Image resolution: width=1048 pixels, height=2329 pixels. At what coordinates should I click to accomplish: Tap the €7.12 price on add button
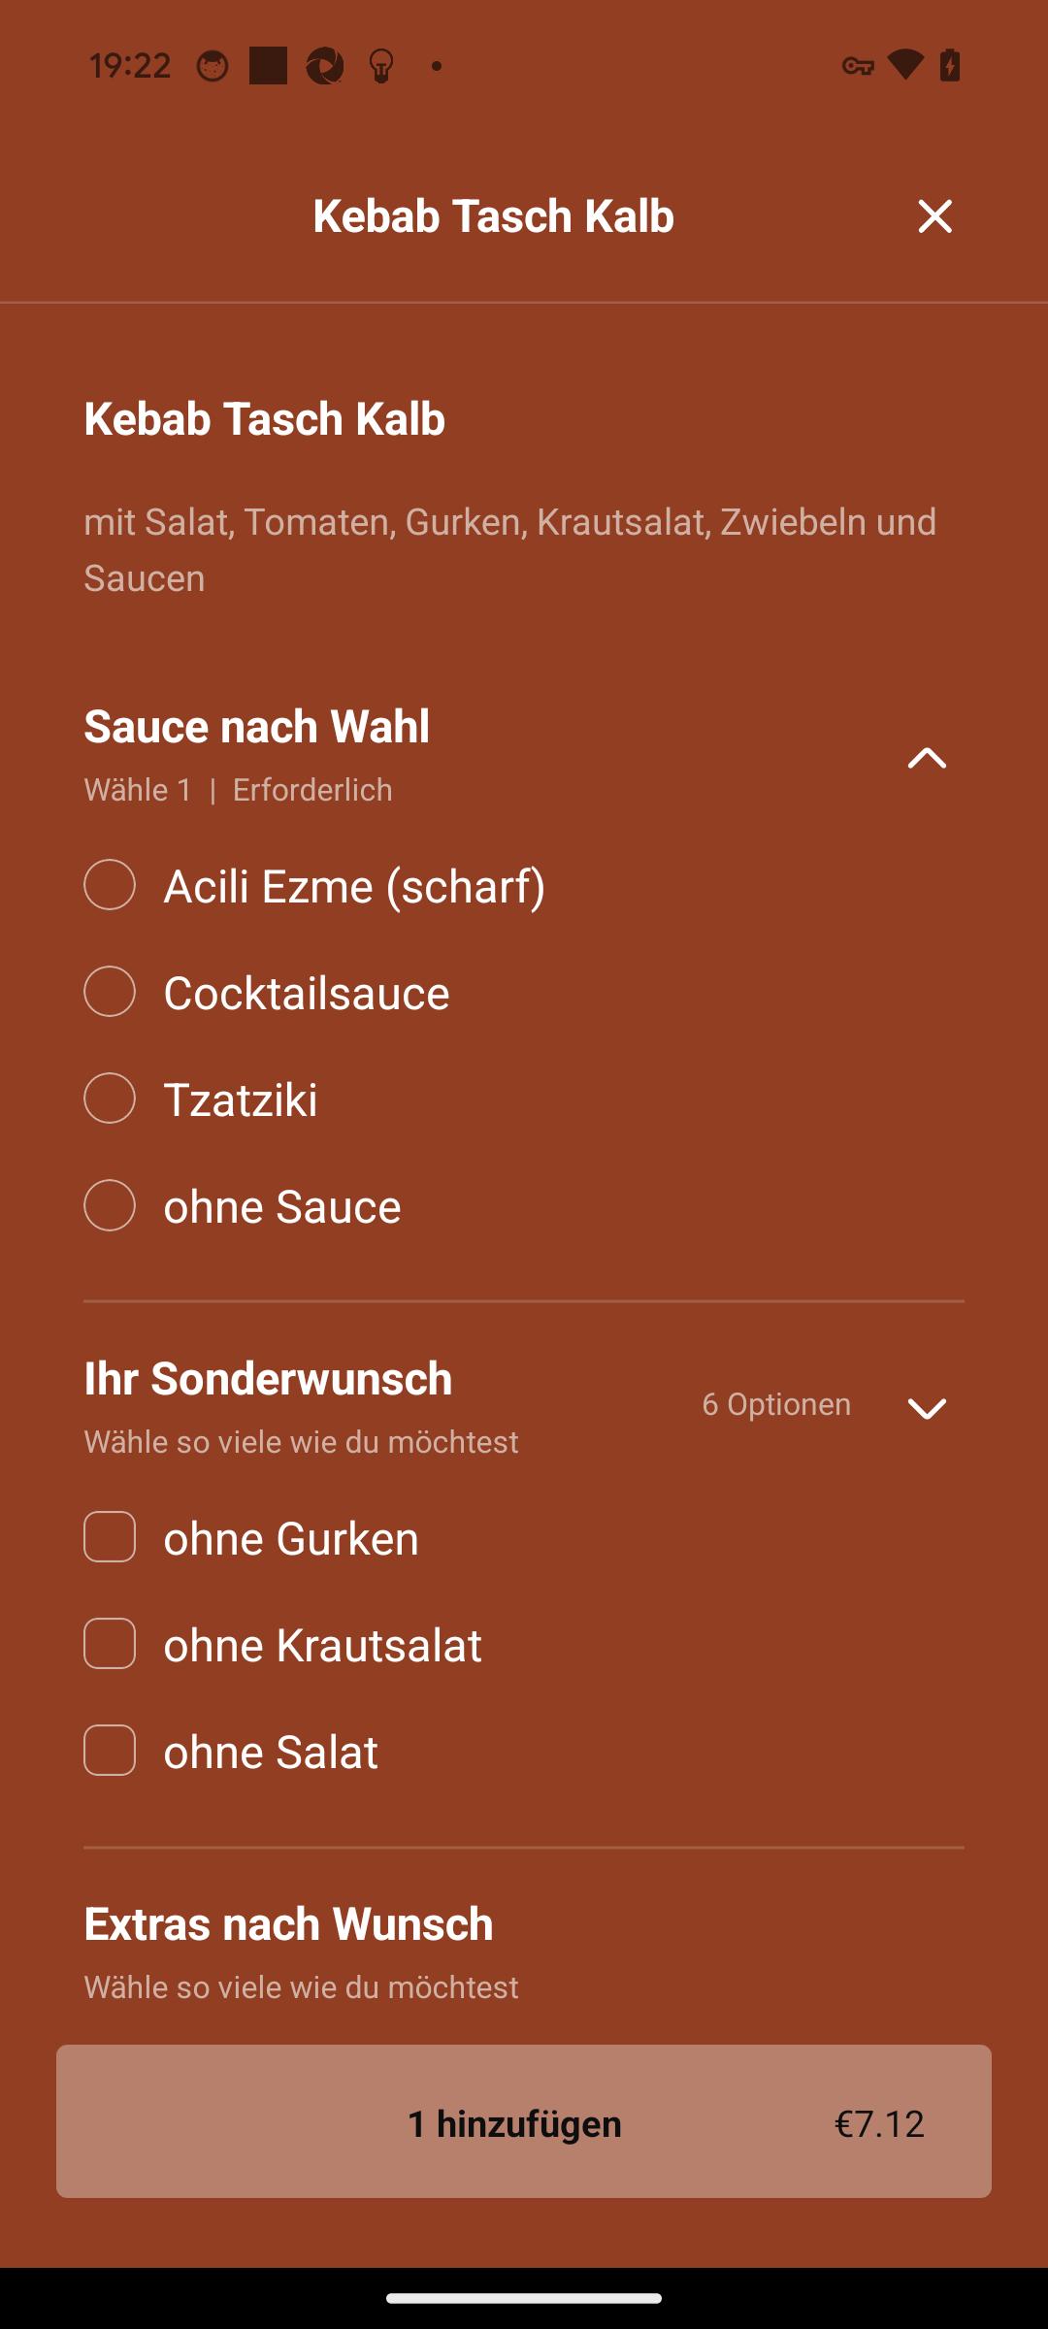click(879, 2124)
